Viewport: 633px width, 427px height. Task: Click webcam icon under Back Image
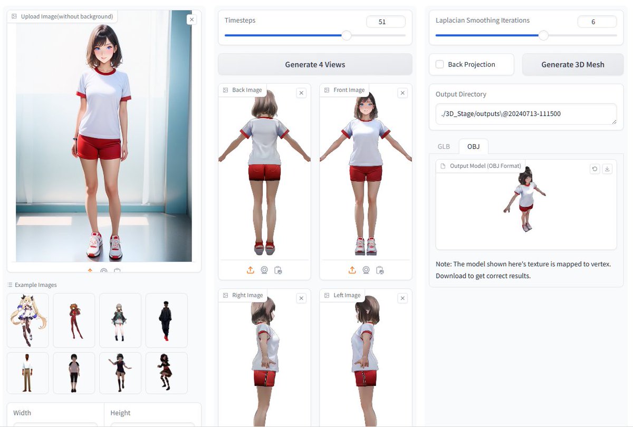tap(264, 270)
